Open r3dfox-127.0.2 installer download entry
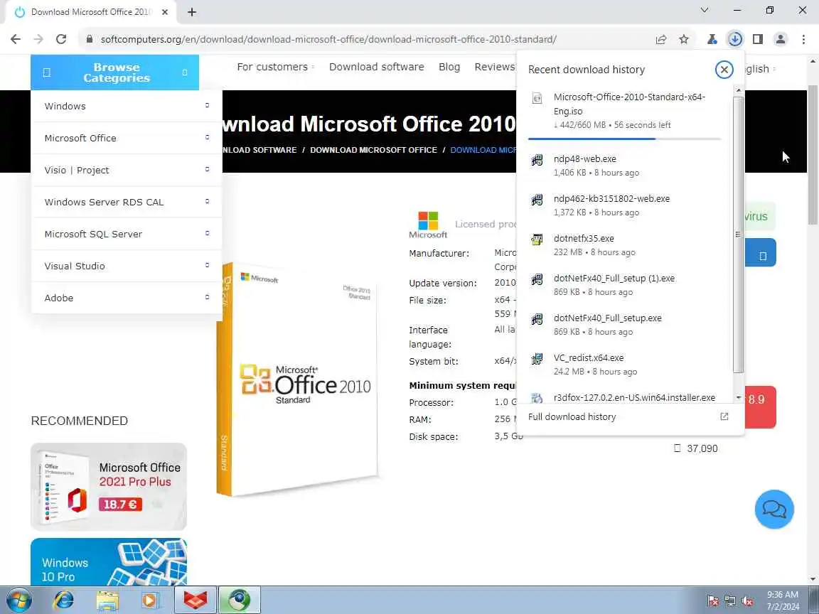 tap(624, 398)
